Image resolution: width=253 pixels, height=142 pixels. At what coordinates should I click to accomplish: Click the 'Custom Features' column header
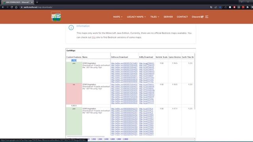[74, 57]
